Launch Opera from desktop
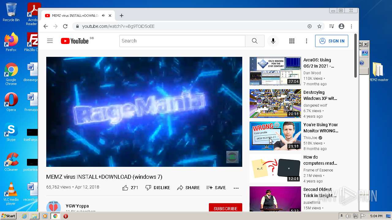This screenshot has height=220, width=392. pyautogui.click(x=11, y=102)
